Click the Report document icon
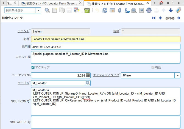Screen dimensions: 184x129 click(141, 10)
